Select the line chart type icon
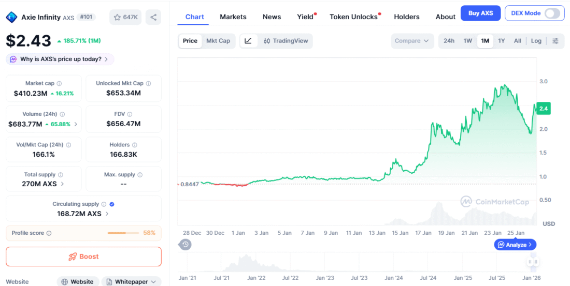Screen dimensions: 570x286 click(x=248, y=41)
